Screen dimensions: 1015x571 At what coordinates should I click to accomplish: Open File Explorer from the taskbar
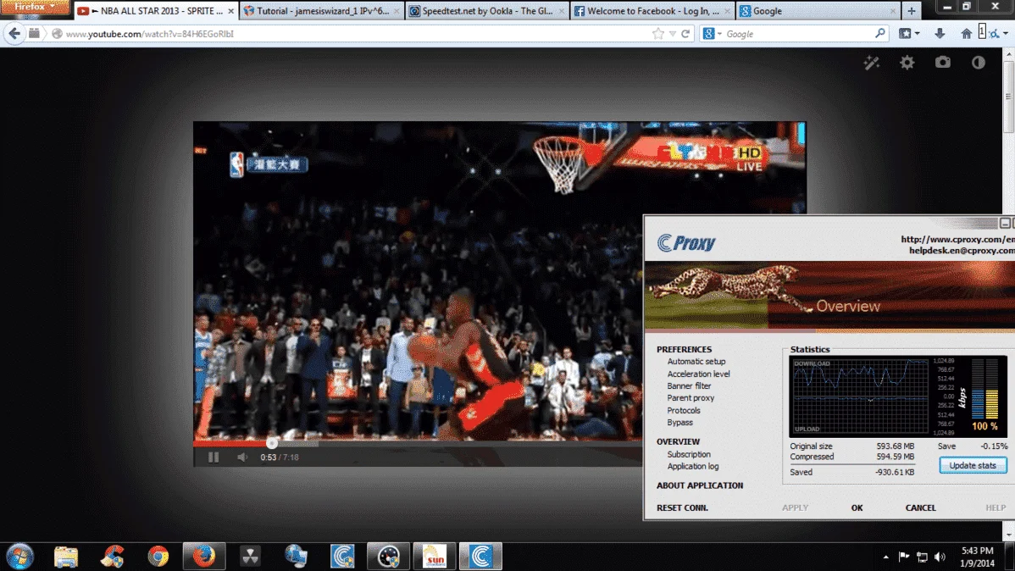click(x=66, y=557)
